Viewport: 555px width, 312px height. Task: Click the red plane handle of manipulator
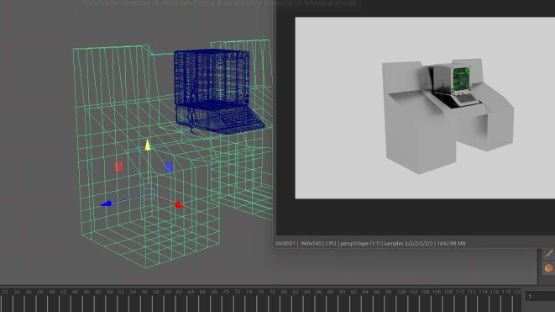pos(119,167)
